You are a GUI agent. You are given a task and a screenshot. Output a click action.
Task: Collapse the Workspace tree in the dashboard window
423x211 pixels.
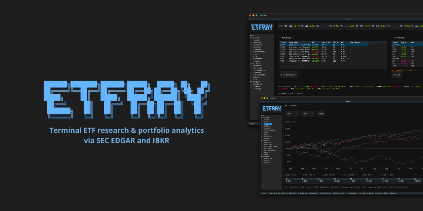pos(250,82)
